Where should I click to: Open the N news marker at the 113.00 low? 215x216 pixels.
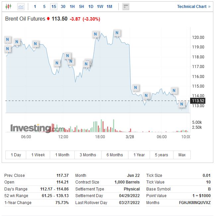pos(182,104)
